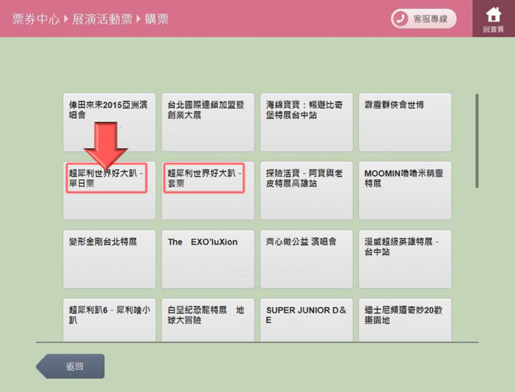Choose 齊心做公益 演唱會 tile

tap(306, 259)
